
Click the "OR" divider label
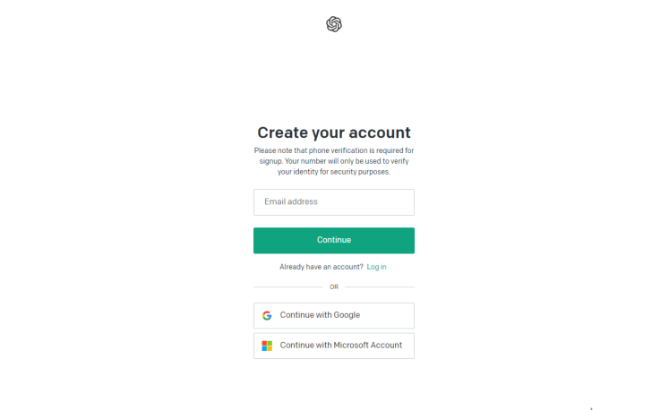(334, 286)
